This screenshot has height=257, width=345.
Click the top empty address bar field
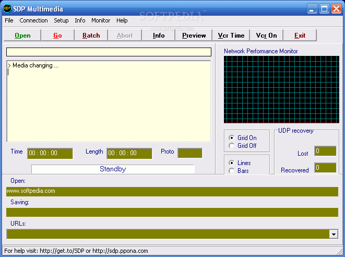pos(109,52)
